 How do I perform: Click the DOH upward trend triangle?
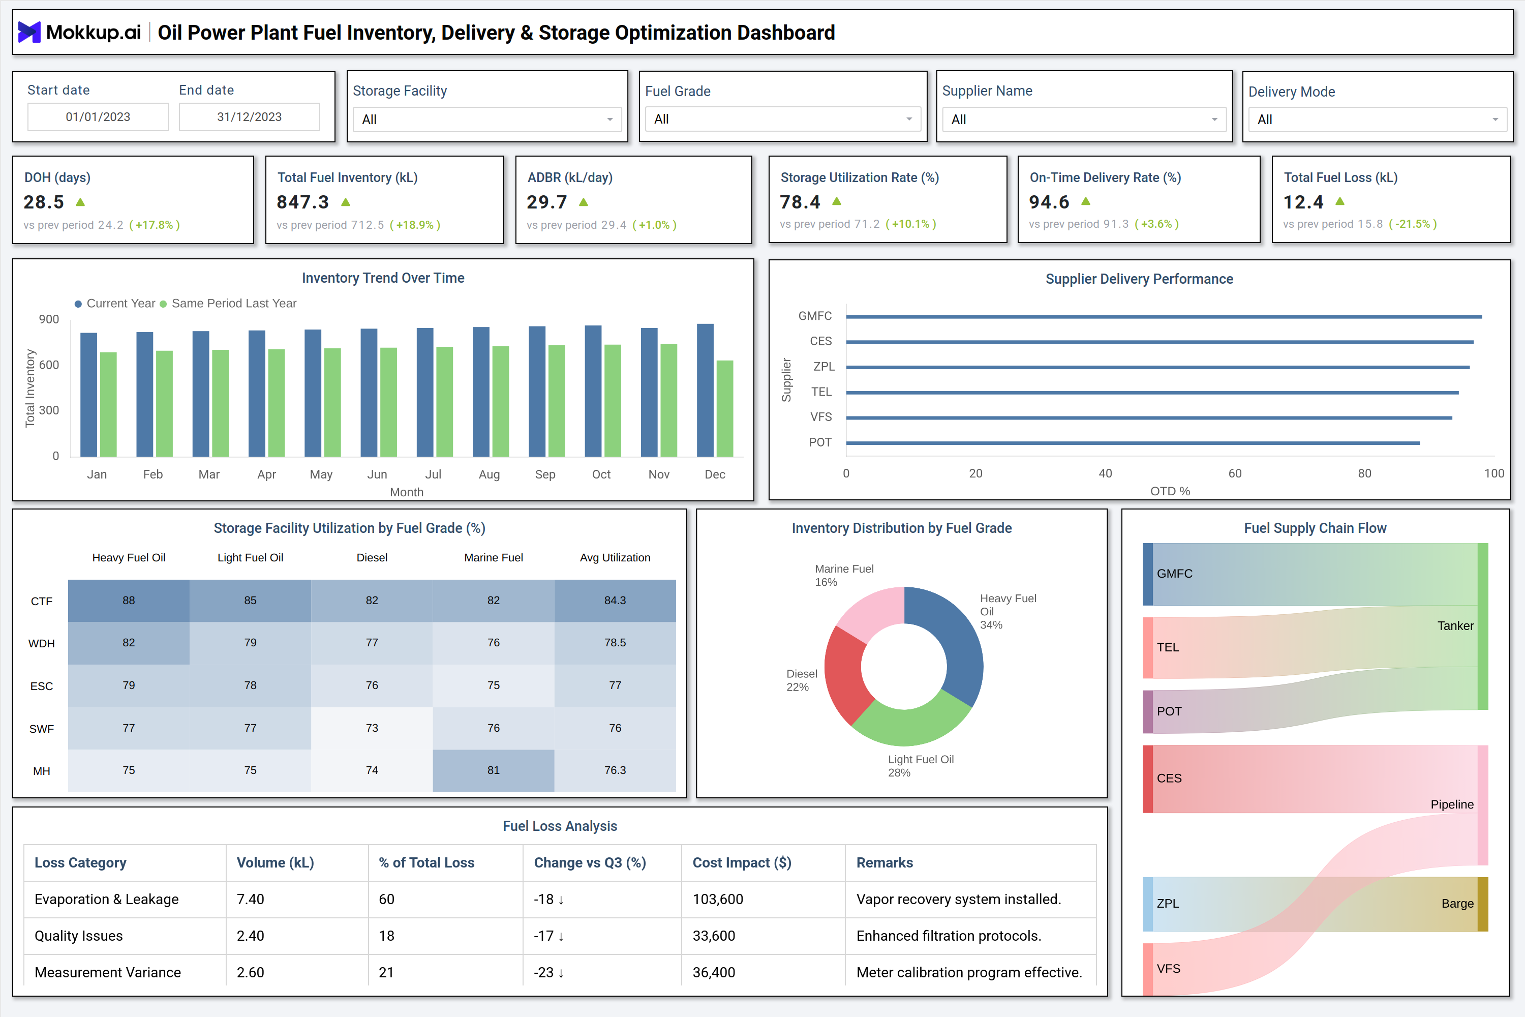click(80, 202)
